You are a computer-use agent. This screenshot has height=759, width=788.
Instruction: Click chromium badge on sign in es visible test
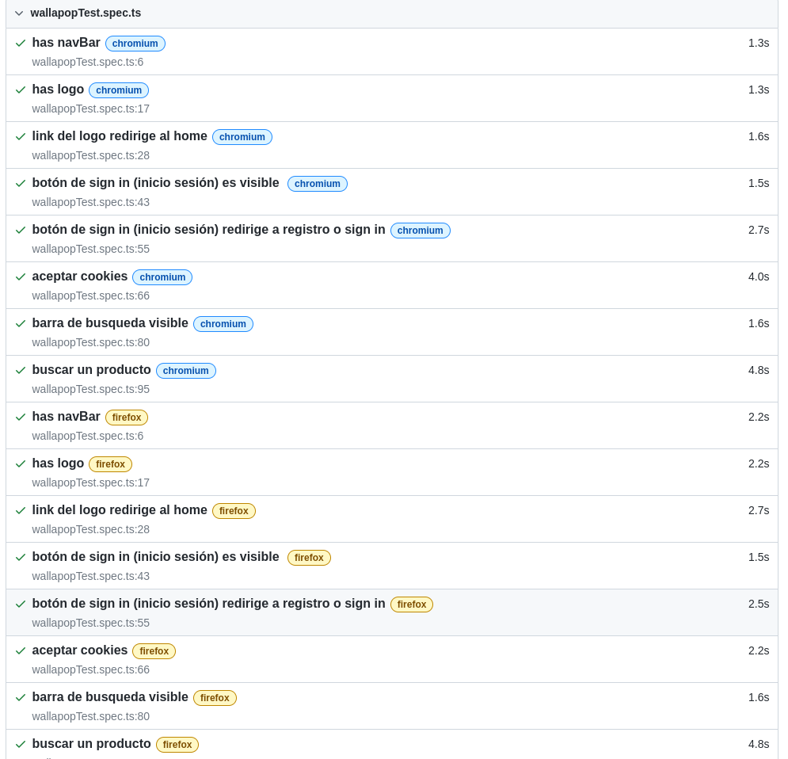[x=317, y=184]
